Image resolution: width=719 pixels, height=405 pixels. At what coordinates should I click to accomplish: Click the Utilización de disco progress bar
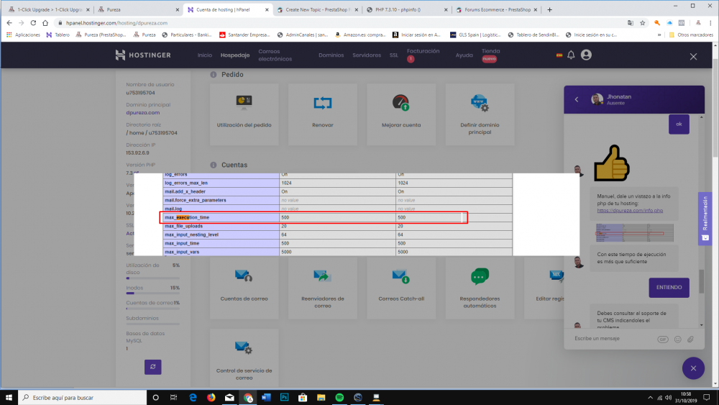point(152,278)
